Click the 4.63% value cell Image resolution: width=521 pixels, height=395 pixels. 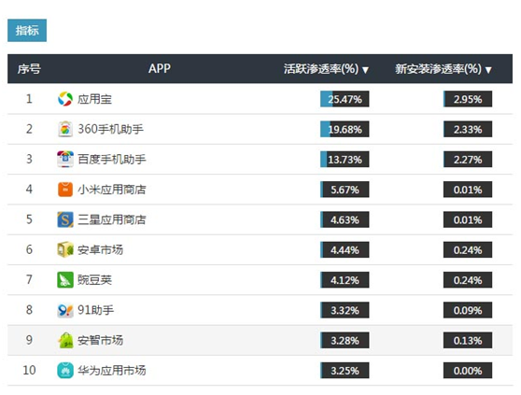(x=345, y=220)
